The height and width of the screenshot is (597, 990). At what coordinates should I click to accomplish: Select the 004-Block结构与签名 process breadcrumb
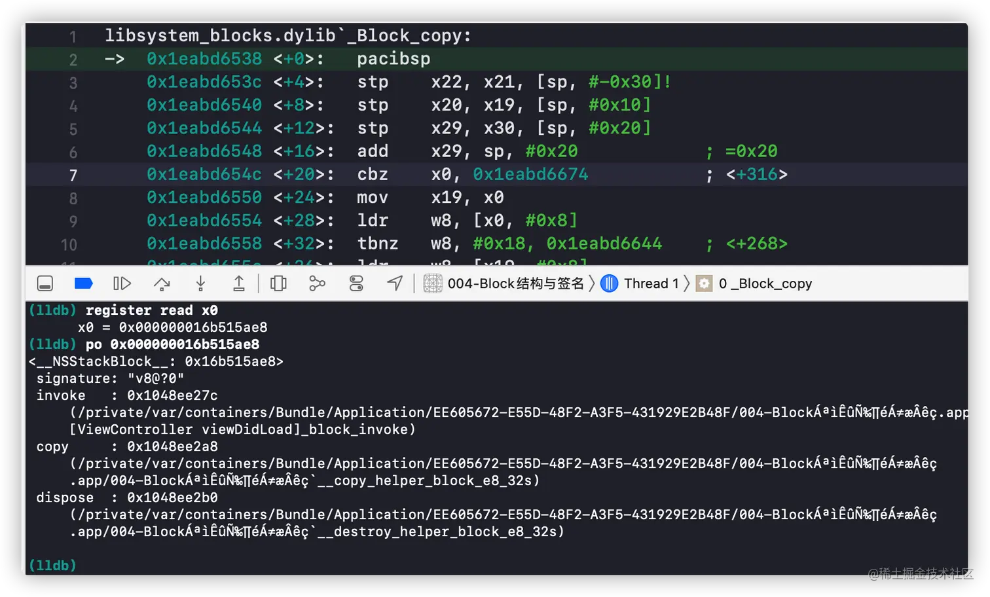click(515, 283)
